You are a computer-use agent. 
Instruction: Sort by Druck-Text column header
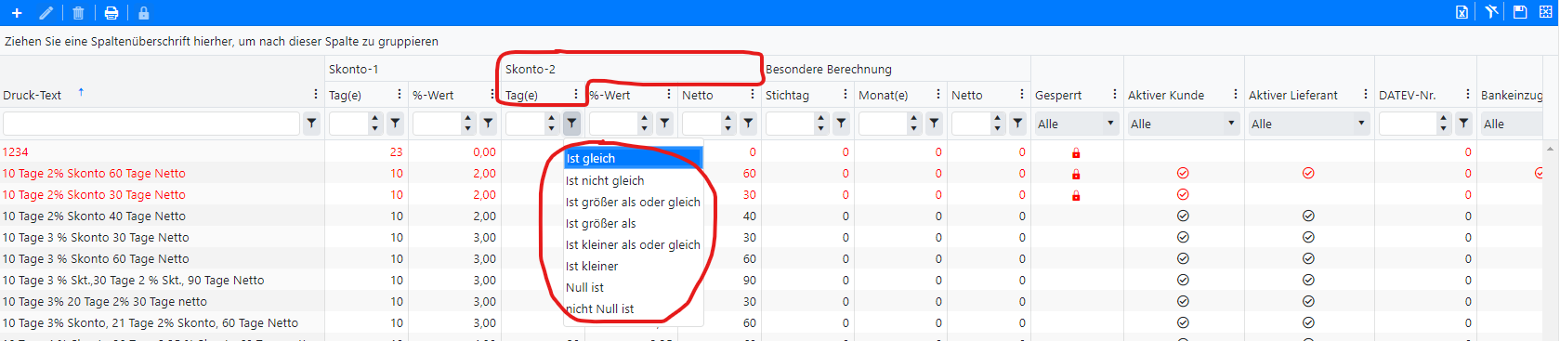pos(33,95)
